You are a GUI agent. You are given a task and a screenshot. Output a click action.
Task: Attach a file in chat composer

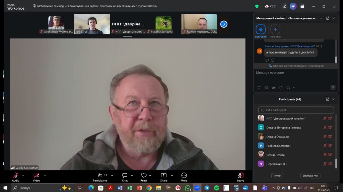[281, 87]
